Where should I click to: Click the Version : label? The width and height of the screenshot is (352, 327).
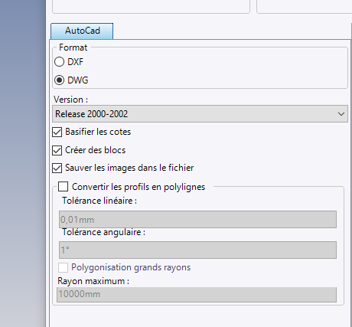click(x=70, y=100)
